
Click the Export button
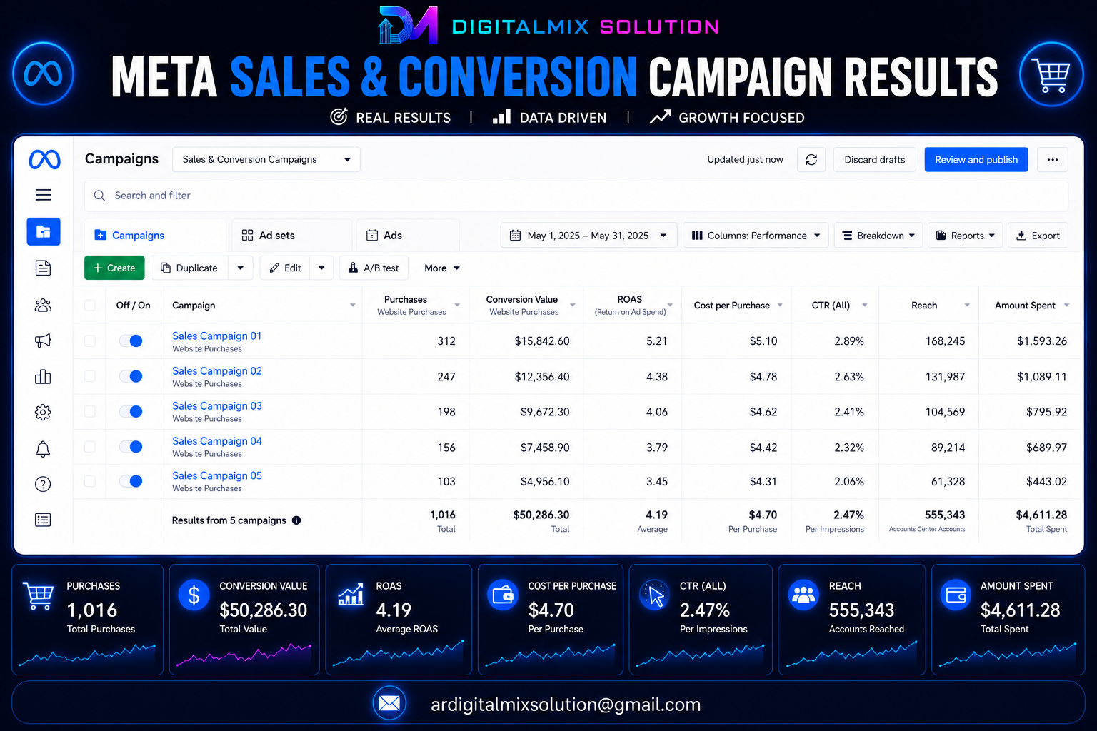[1038, 236]
